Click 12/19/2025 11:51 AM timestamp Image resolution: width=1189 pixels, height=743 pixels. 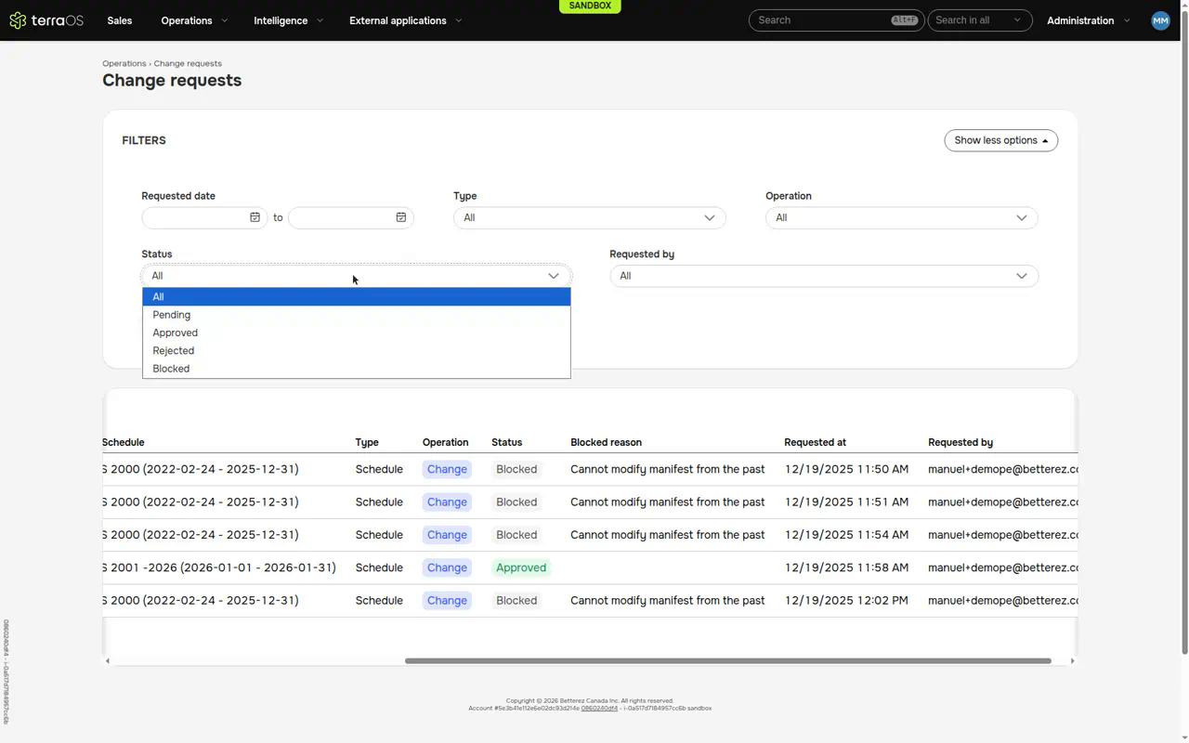pyautogui.click(x=846, y=502)
